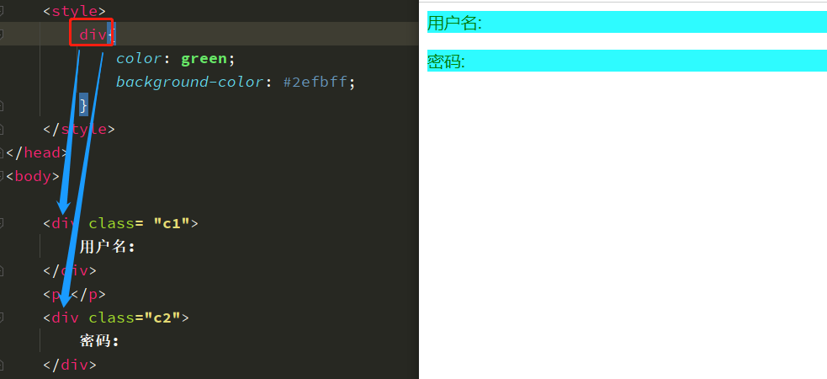Image resolution: width=827 pixels, height=379 pixels.
Task: Collapse the div class c1 block
Action: tap(2, 223)
